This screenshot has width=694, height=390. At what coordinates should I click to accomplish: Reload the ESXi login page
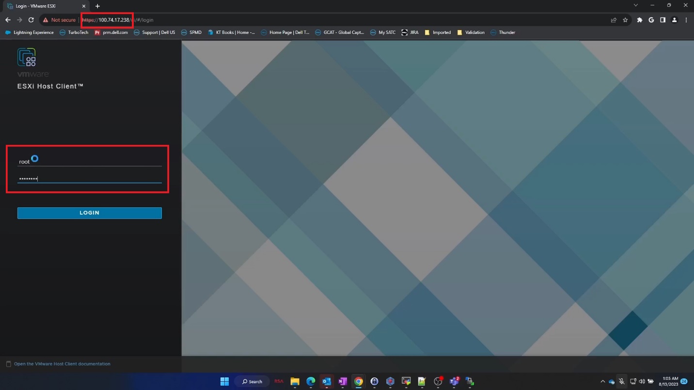pos(31,20)
